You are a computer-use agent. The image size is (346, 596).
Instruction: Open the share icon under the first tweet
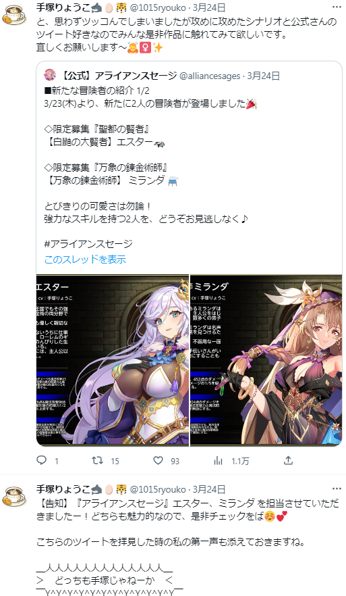(x=289, y=461)
